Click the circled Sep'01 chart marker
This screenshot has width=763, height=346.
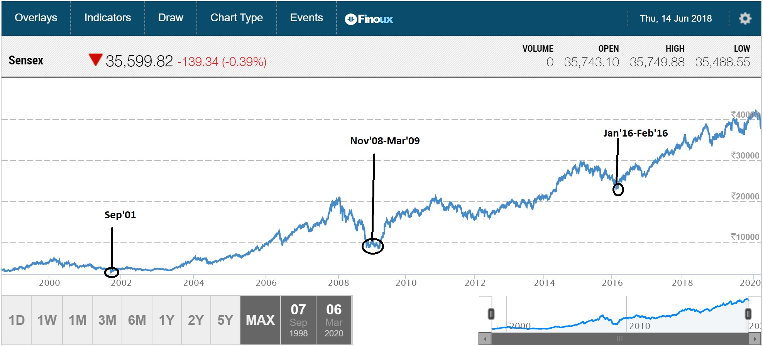point(112,272)
